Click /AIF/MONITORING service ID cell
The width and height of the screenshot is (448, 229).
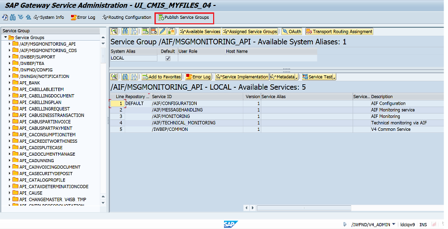197,116
